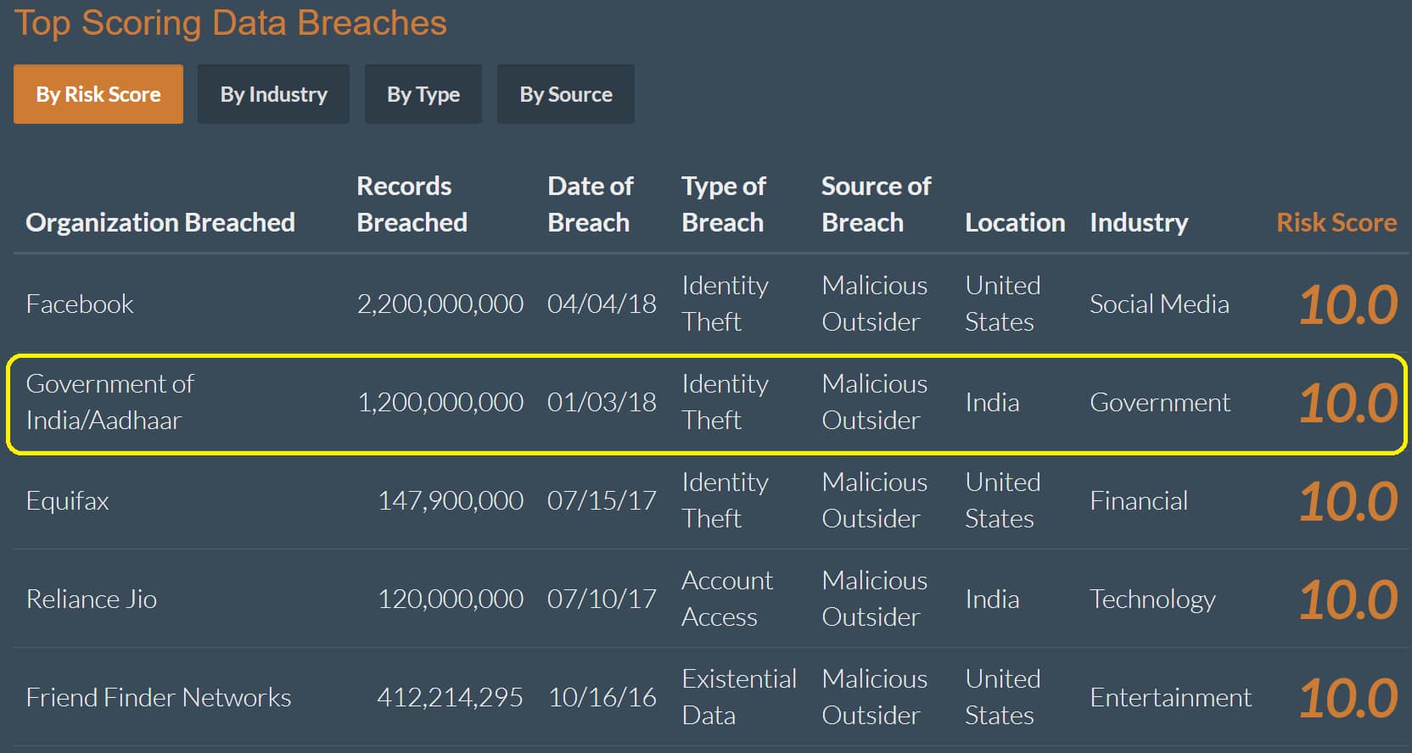Click the Type of Breach header
The width and height of the screenshot is (1412, 753).
click(723, 204)
